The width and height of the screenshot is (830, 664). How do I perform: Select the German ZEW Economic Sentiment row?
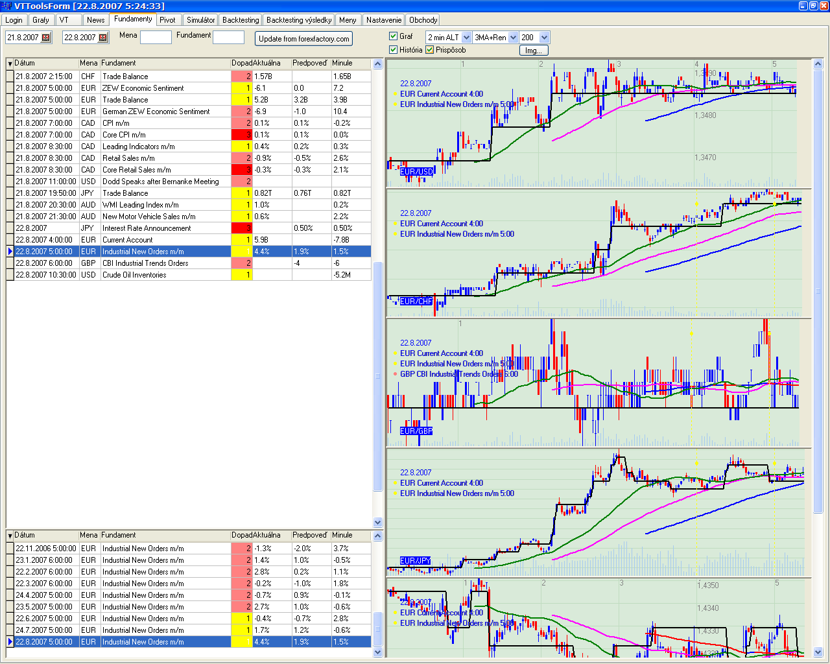click(189, 112)
